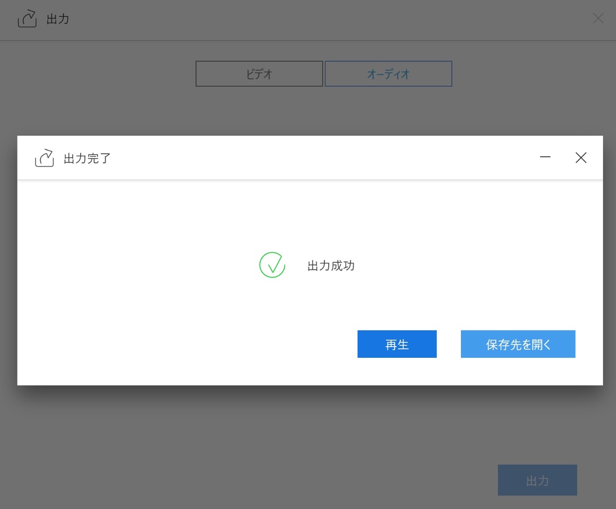Switch to the ビデオ tab
Viewport: 616px width, 509px height.
pos(259,74)
